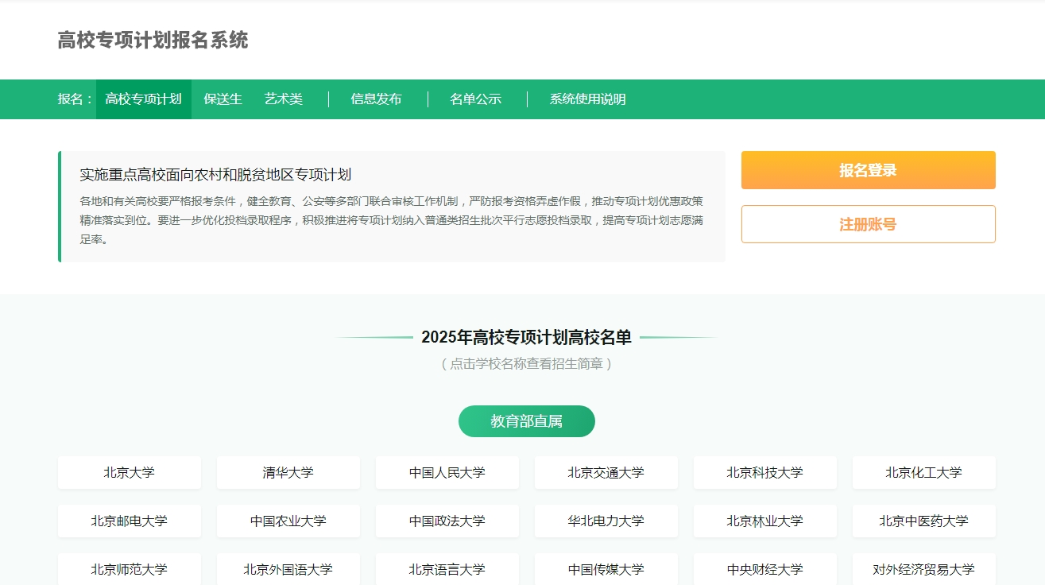The height and width of the screenshot is (585, 1045).
Task: Open 北京中医药大学 card
Action: click(x=924, y=521)
